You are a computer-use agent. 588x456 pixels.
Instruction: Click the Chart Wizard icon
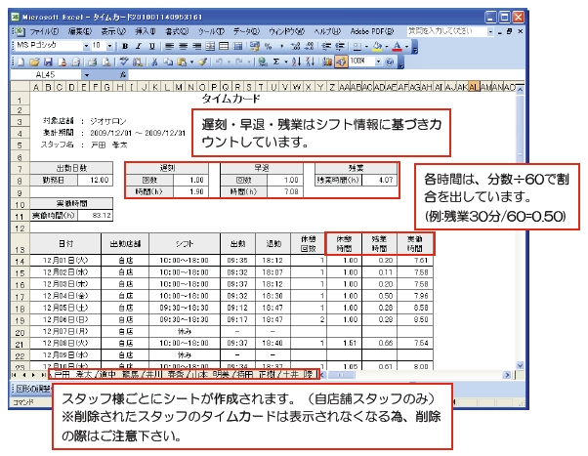[x=325, y=61]
